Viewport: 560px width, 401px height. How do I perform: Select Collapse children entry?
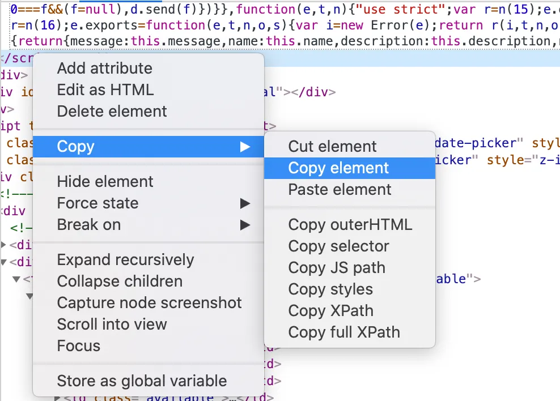[x=148, y=281]
